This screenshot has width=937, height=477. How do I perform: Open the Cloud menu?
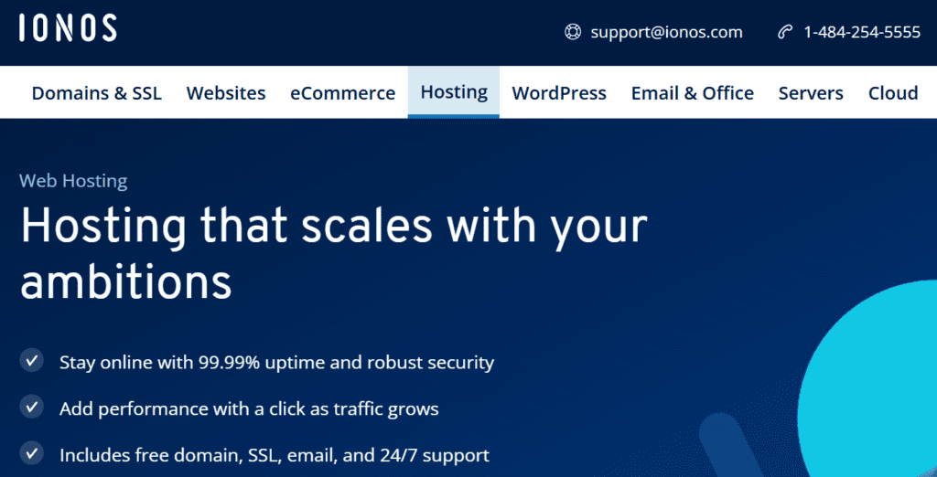(893, 93)
